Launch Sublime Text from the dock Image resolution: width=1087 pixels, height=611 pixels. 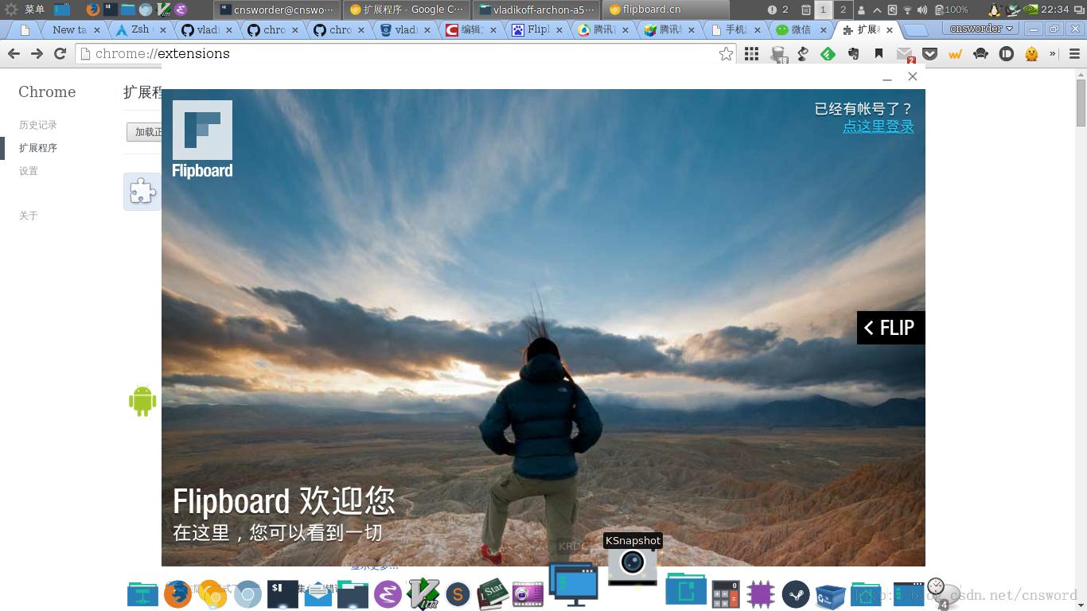(458, 594)
